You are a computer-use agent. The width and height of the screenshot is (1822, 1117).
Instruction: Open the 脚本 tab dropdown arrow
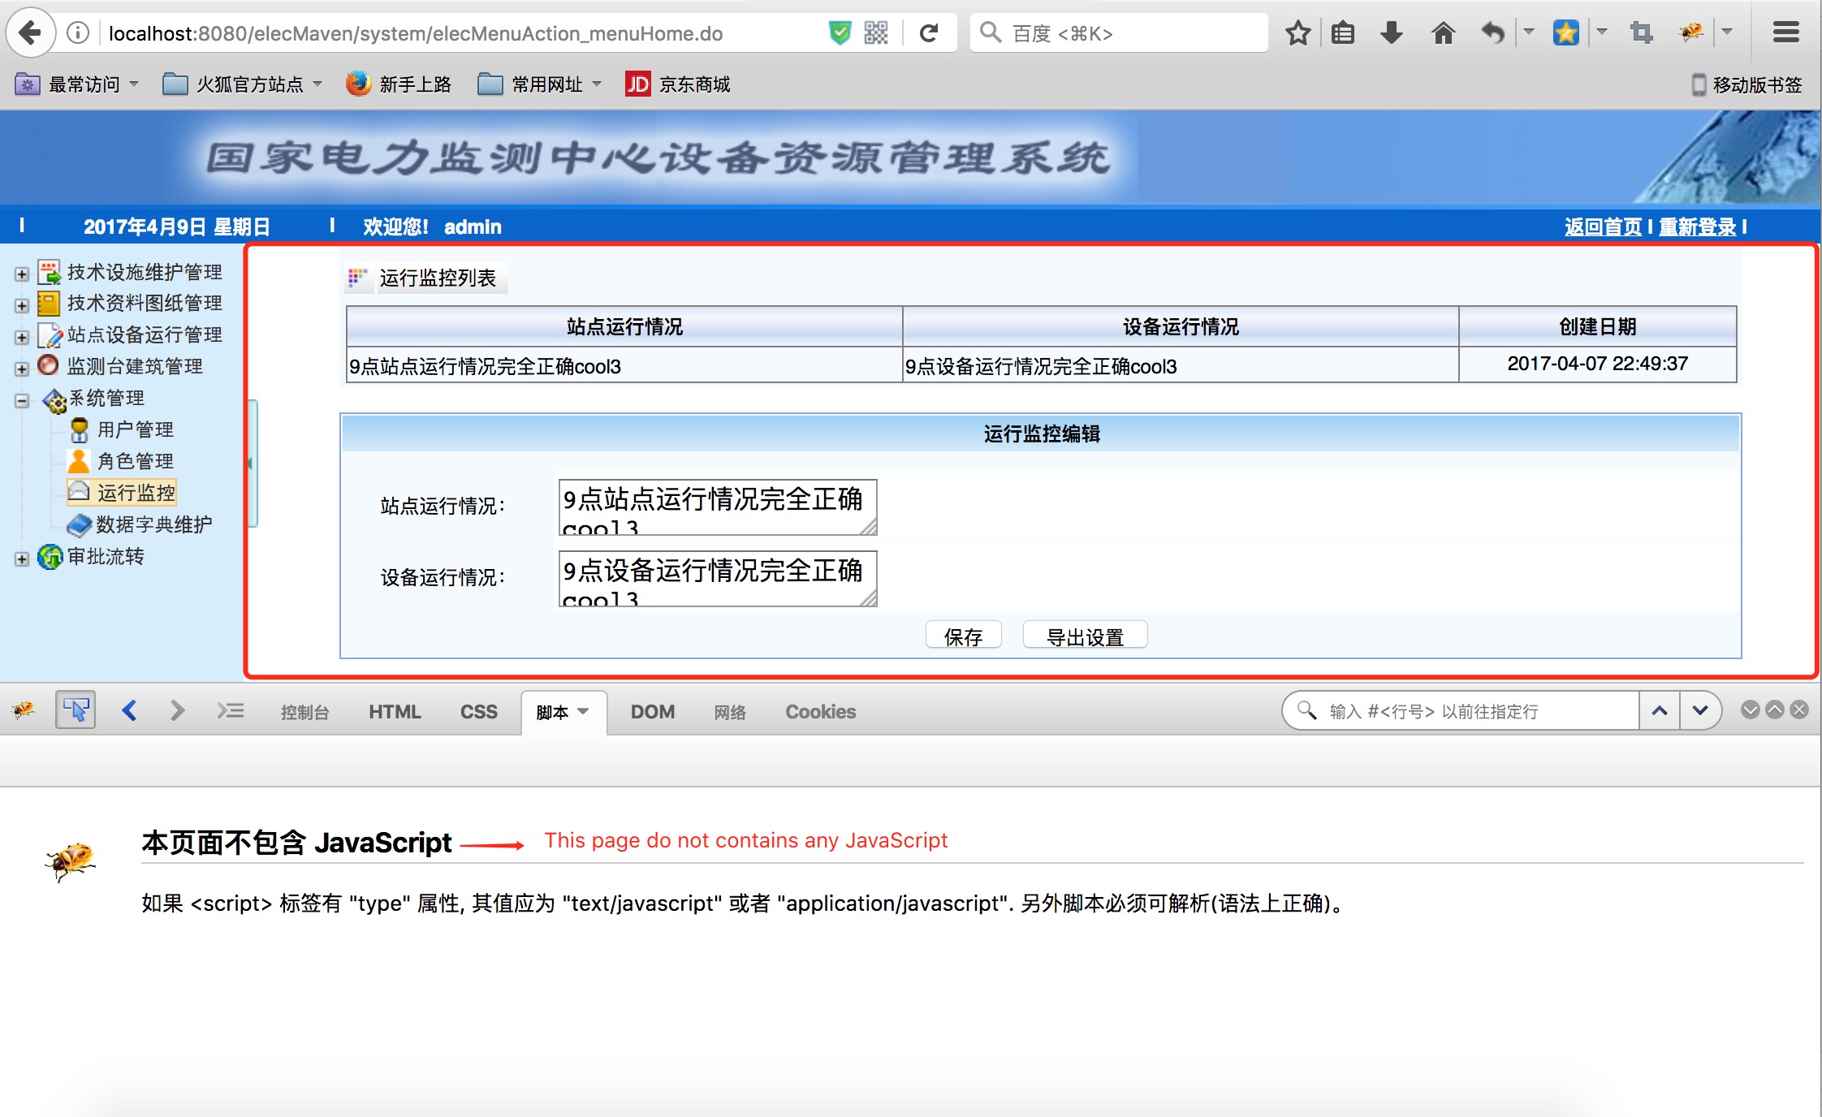point(583,712)
